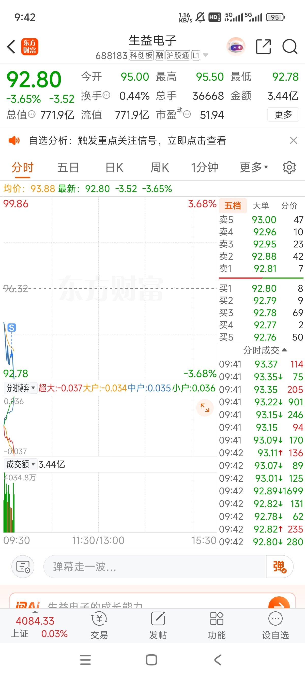Viewport: 305px width, 679px height.
Task: Tap the 科创板 tag under stock name
Action: click(x=141, y=56)
